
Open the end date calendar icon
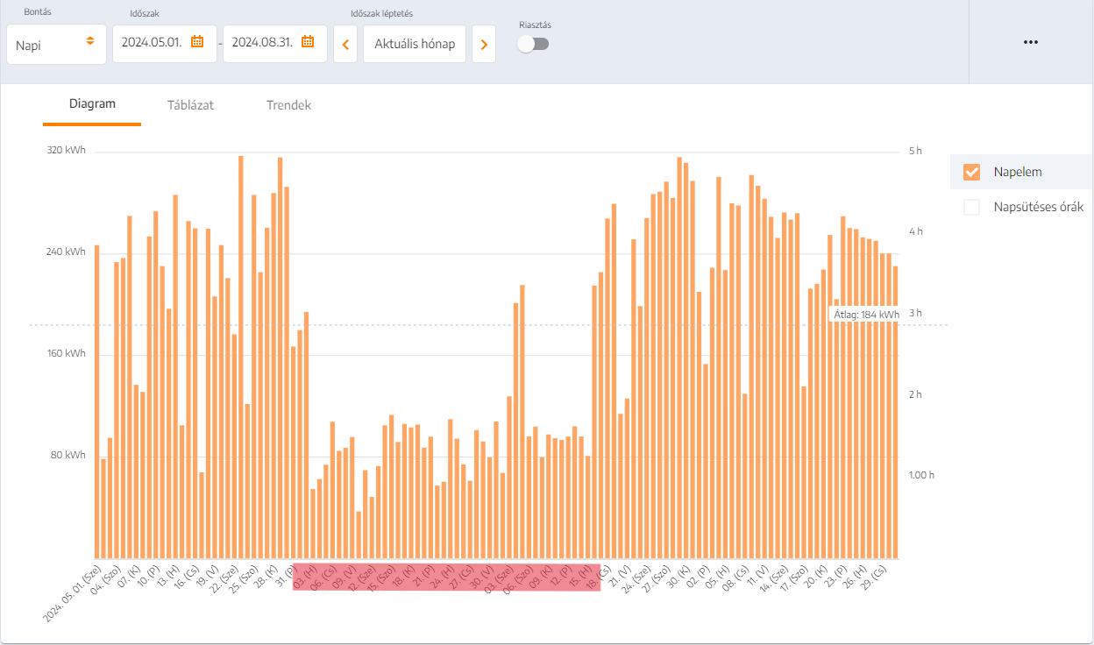[x=308, y=42]
